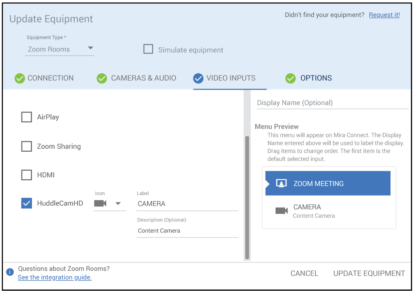Check the Zoom Sharing input option

tap(27, 146)
